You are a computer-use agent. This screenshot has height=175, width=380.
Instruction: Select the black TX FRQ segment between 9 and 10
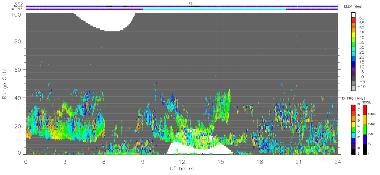click(x=353, y=151)
